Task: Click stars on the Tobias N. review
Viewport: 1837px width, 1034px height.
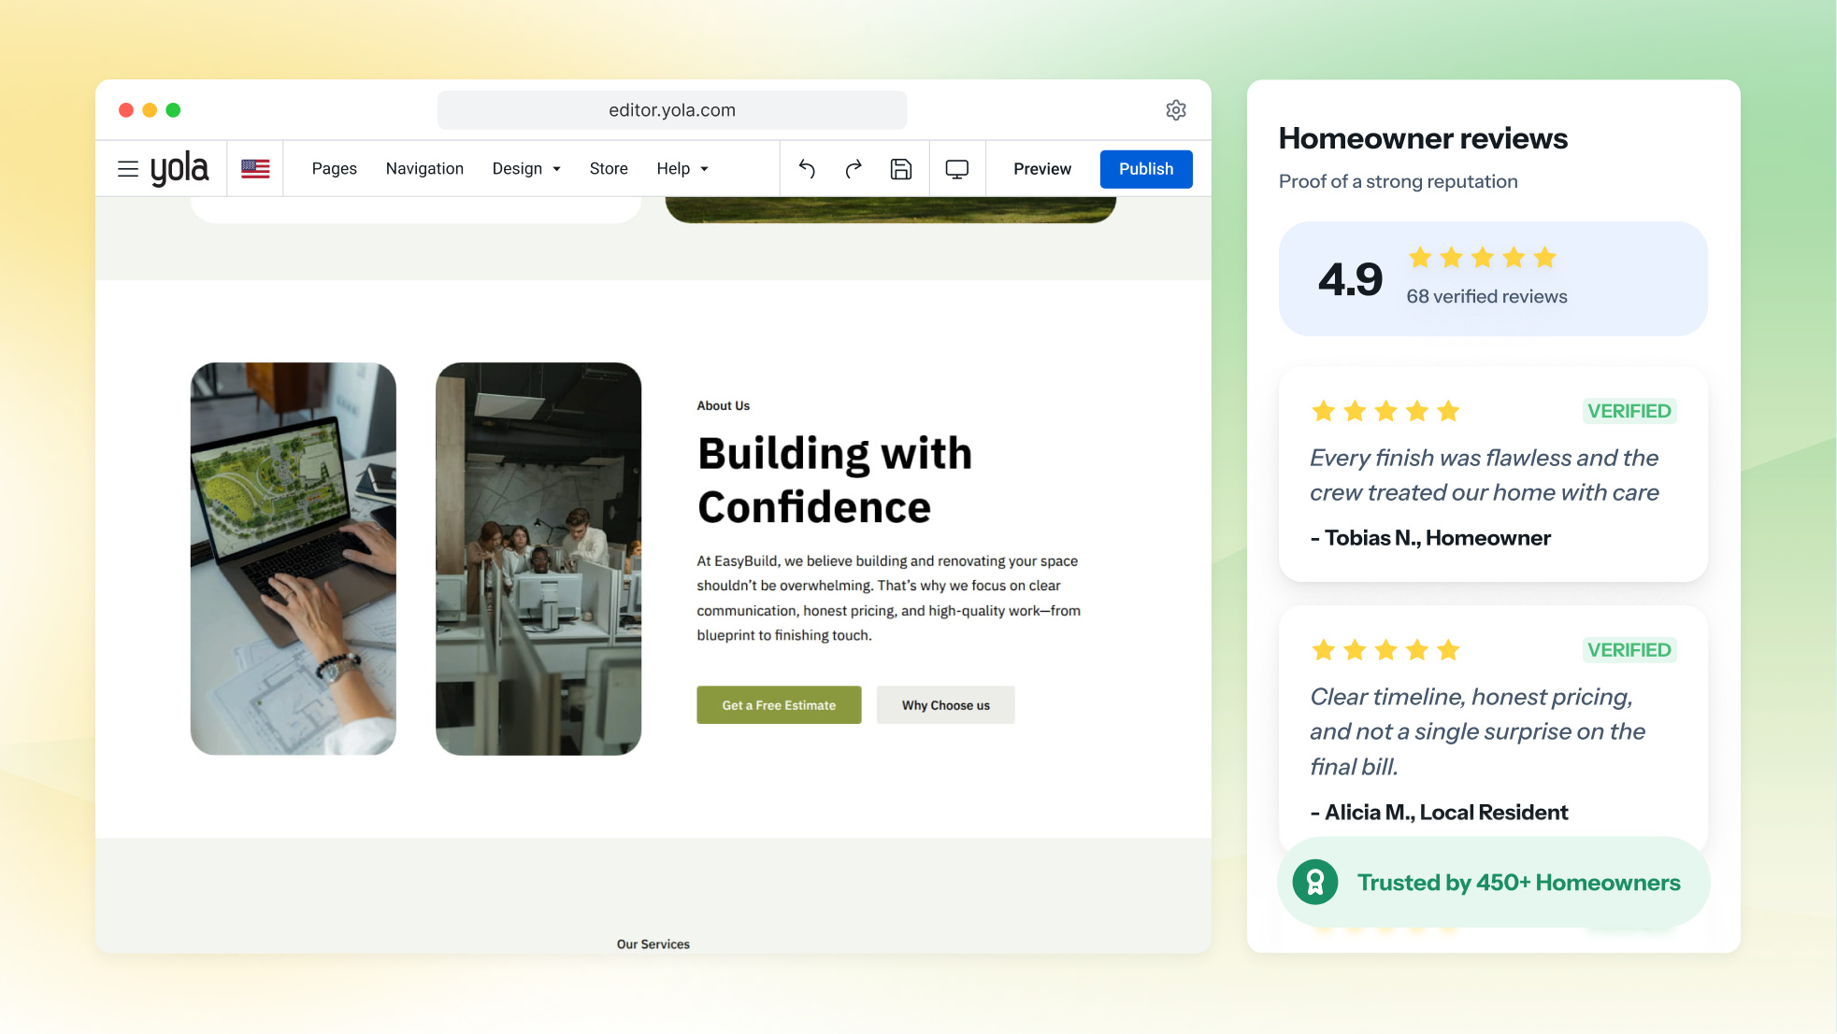Action: tap(1385, 411)
